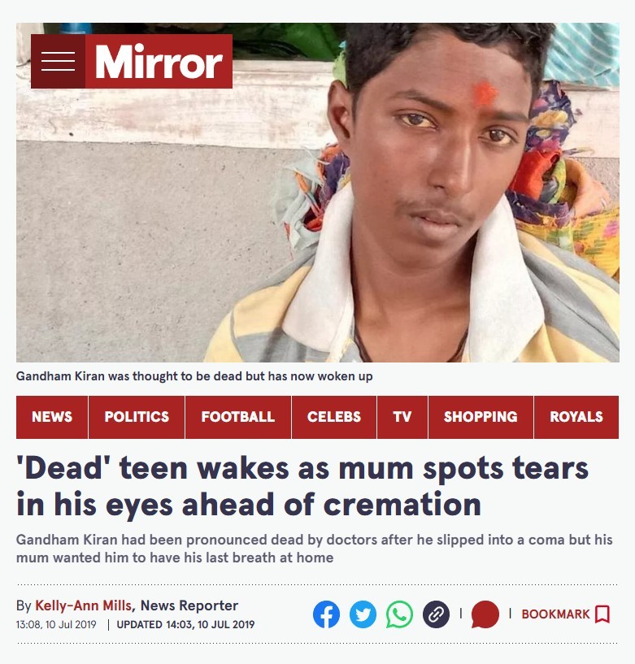This screenshot has height=664, width=635.
Task: Open the Gandham Kiran article photo
Action: pos(318,193)
